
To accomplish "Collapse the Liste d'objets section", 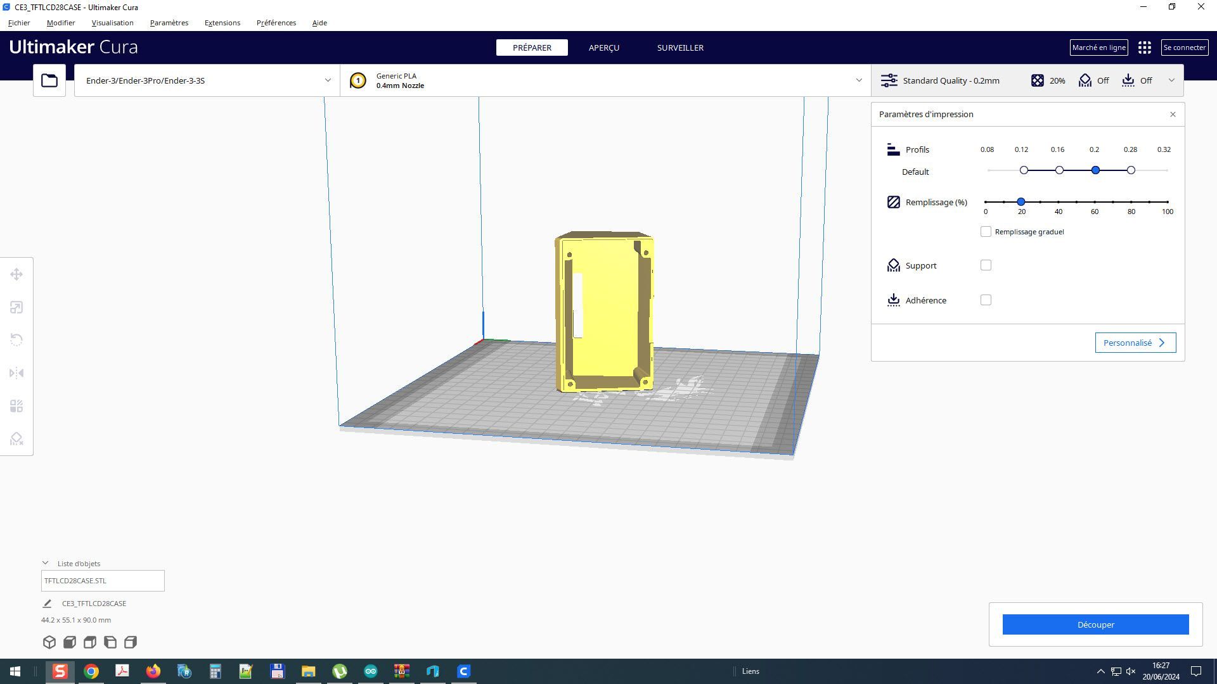I will [46, 563].
